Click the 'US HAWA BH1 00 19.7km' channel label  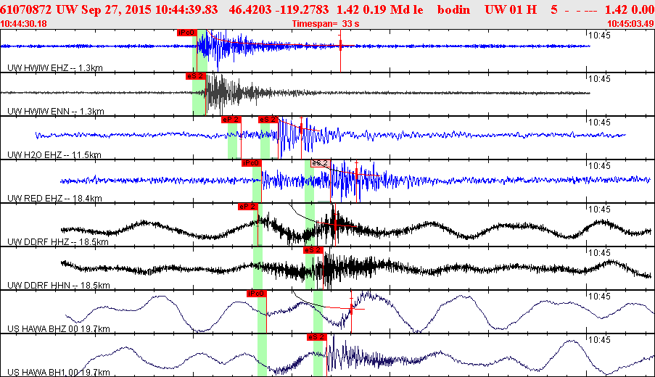pyautogui.click(x=59, y=372)
